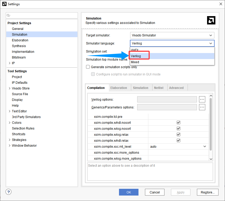Click scroll down arrow in options list
The image size is (225, 201).
click(x=211, y=159)
